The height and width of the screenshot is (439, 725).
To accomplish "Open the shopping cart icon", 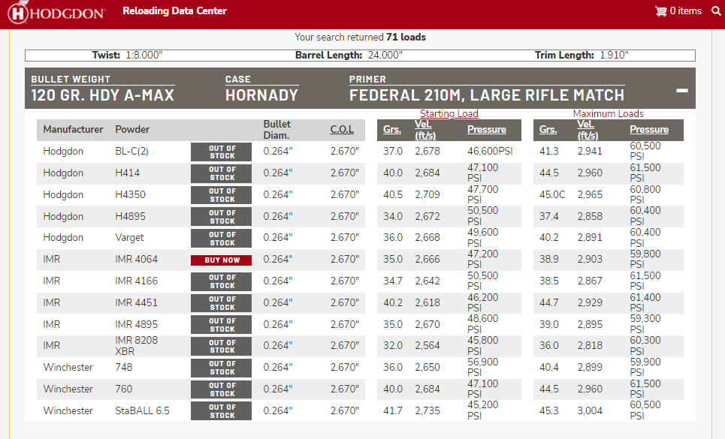I will tap(660, 11).
